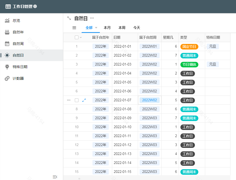Tick the select-all checkbox in header
The height and width of the screenshot is (180, 236).
(77, 37)
